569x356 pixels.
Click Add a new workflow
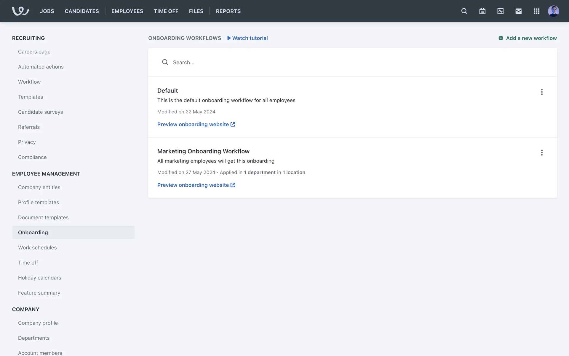pos(528,38)
